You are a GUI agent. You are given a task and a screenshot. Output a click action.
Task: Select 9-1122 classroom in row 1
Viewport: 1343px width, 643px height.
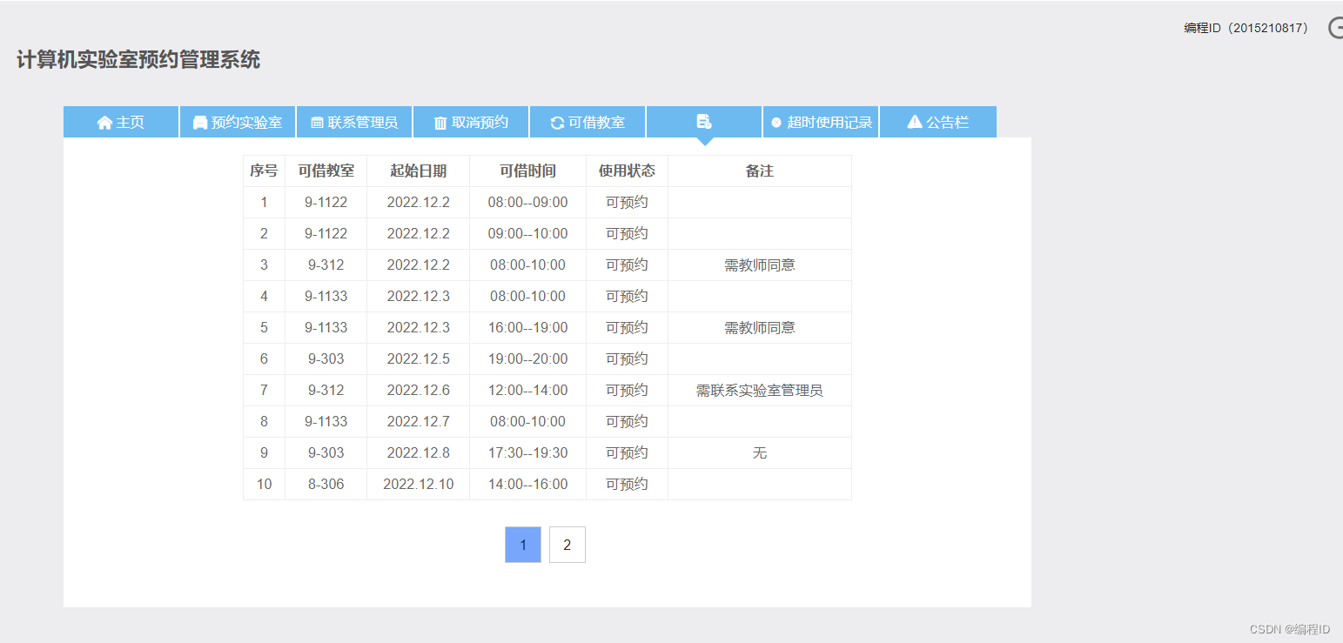click(326, 203)
